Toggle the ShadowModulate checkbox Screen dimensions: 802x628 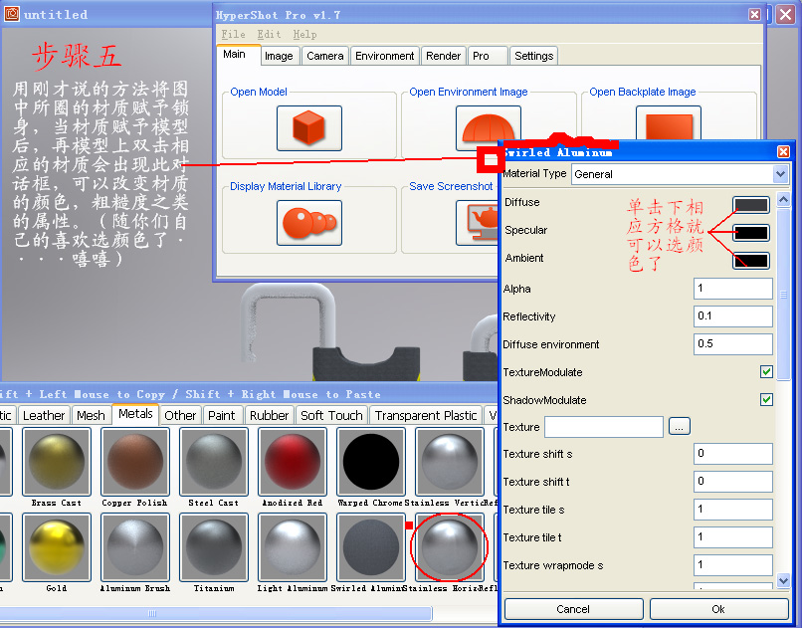point(766,399)
